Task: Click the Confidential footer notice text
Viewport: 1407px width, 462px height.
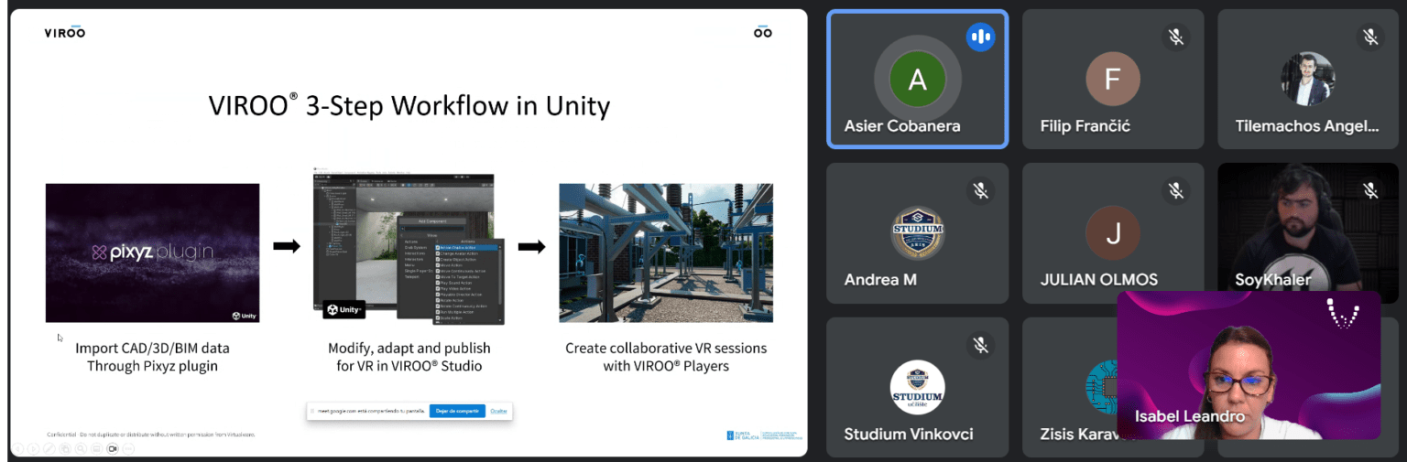Action: [151, 434]
